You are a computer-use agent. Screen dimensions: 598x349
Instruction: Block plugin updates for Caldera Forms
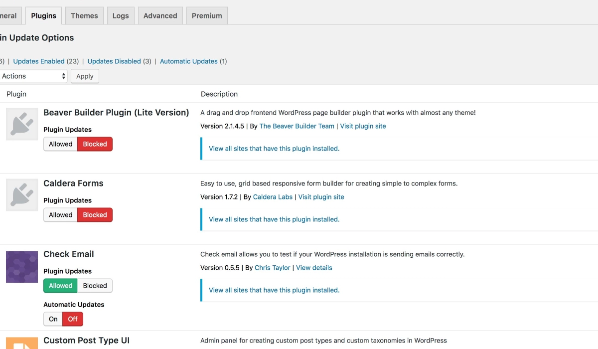pos(95,215)
